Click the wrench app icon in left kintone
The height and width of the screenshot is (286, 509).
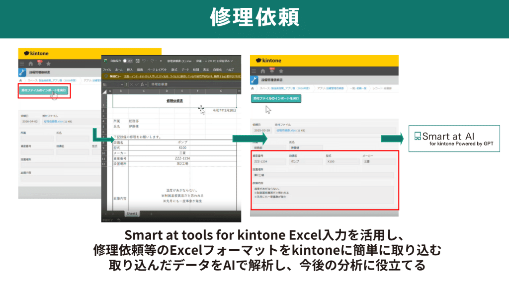point(22,72)
